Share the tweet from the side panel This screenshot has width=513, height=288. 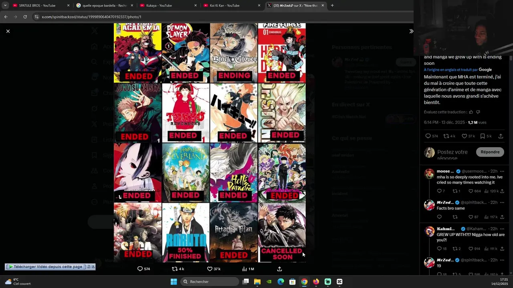click(501, 136)
